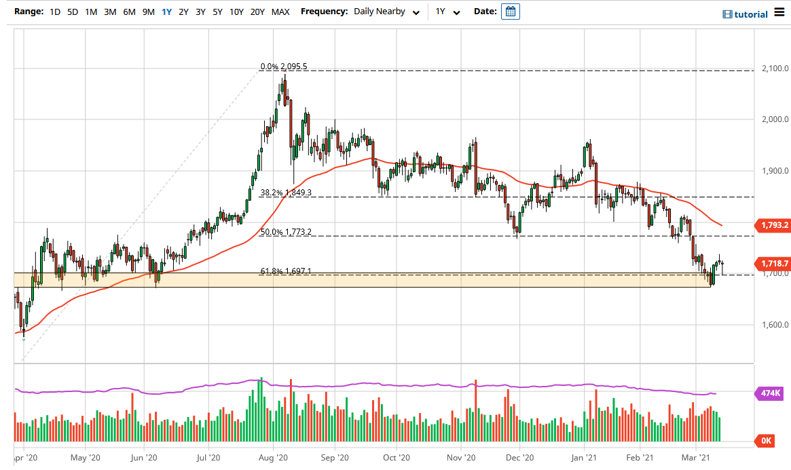Click the 1,900.0 price axis label
The width and height of the screenshot is (791, 470).
775,171
